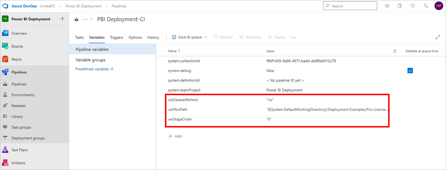Click the Power BI Deployment project name in sidebar
Viewport: 446px width, 170px height.
click(x=31, y=19)
